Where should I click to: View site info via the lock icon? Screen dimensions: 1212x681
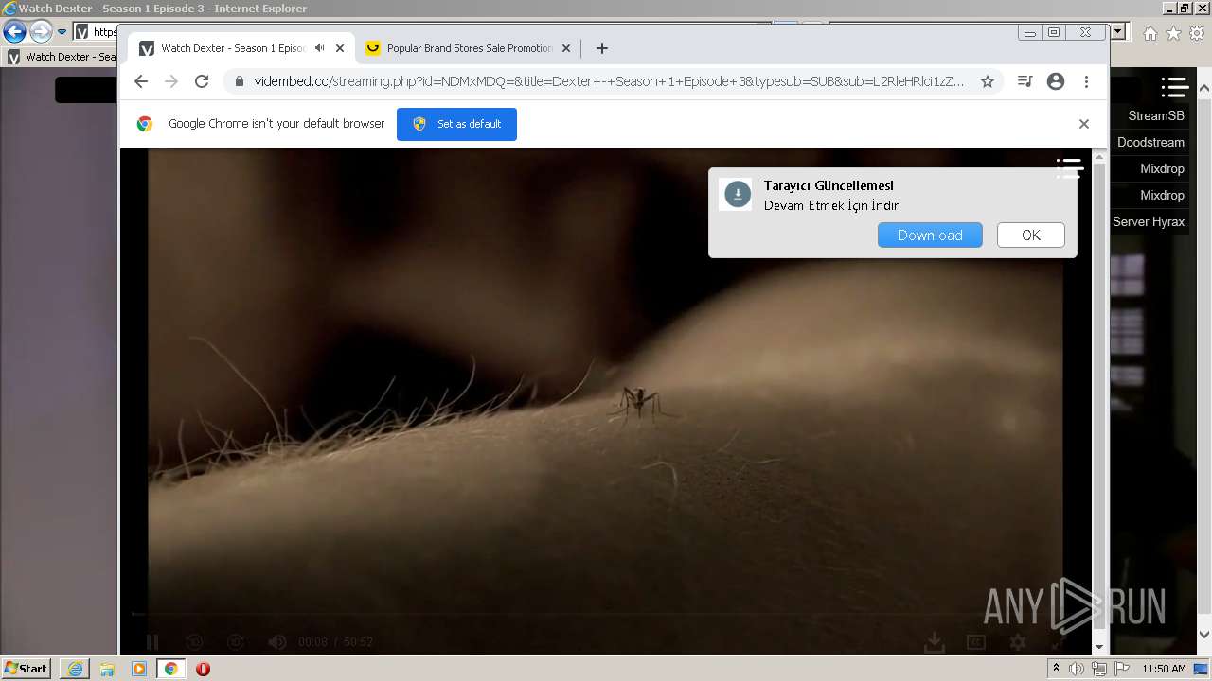239,81
